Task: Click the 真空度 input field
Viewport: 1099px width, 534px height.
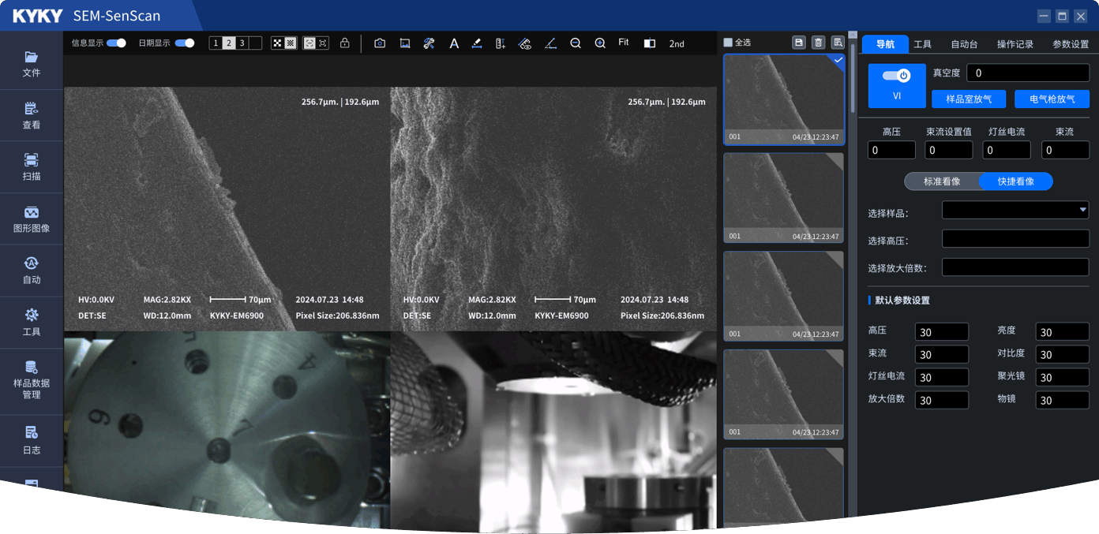Action: (1027, 73)
